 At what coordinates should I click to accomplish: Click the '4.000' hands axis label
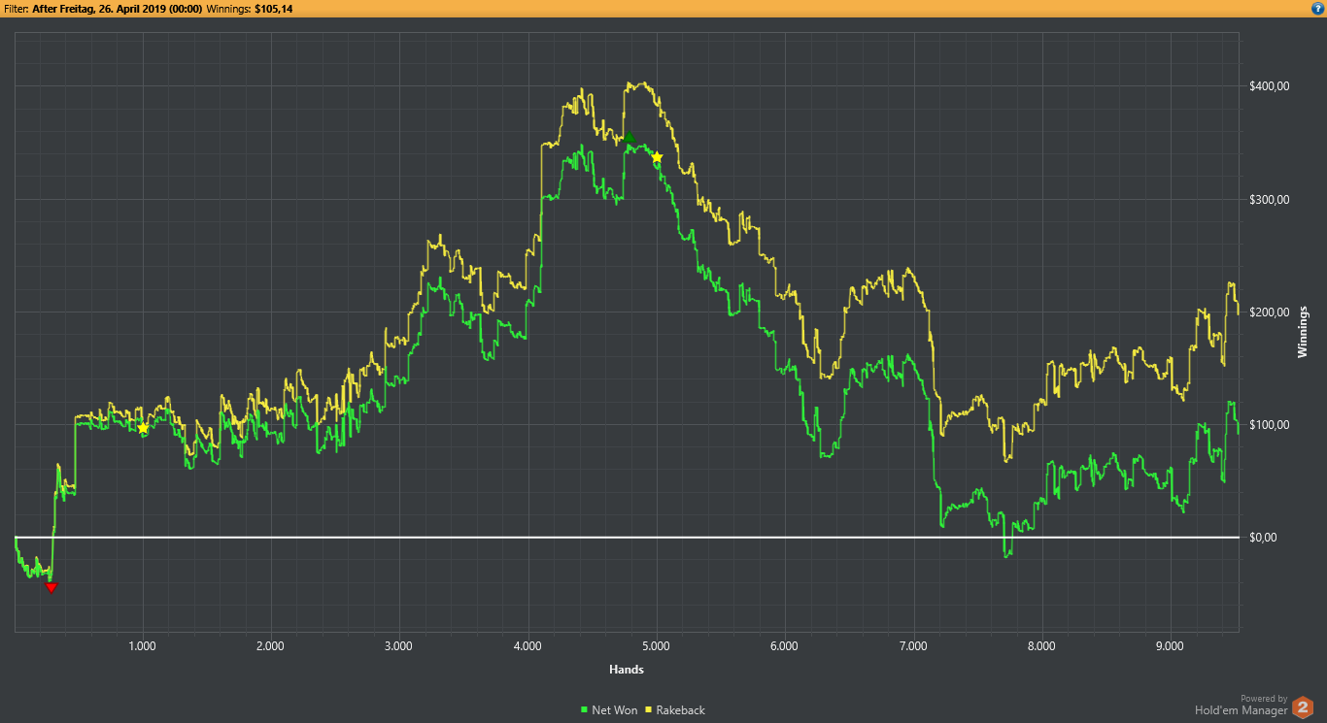coord(527,645)
